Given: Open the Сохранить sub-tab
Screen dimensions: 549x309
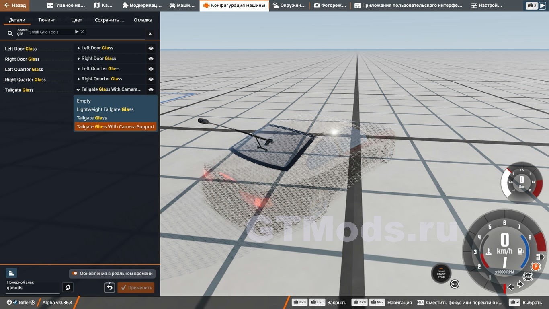Looking at the screenshot, I should pos(109,20).
